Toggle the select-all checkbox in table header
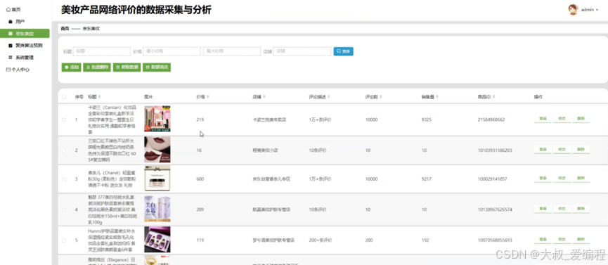The width and height of the screenshot is (608, 265). pos(64,96)
